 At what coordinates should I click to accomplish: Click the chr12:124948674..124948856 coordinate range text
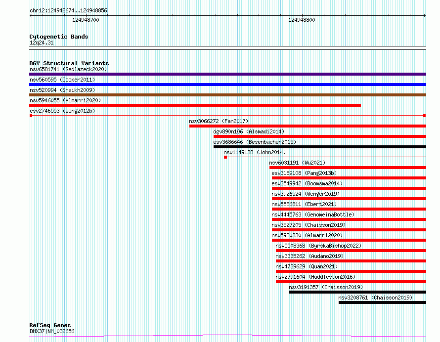pos(68,10)
